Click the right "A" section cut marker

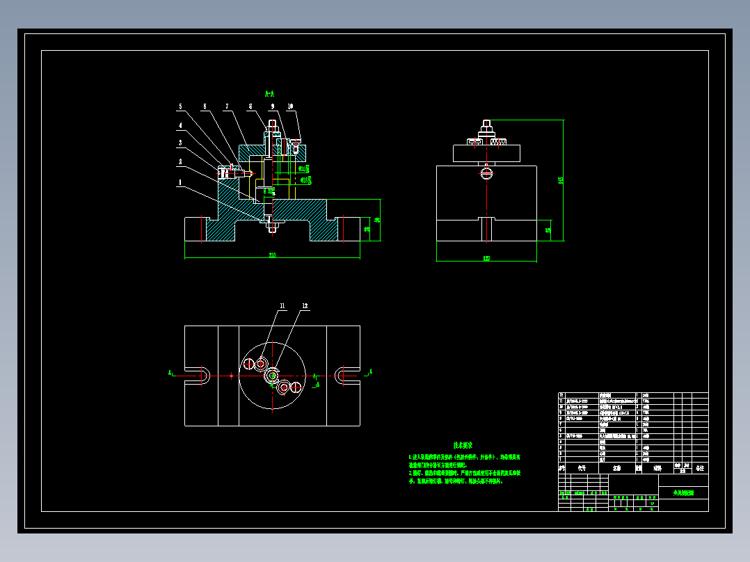371,371
